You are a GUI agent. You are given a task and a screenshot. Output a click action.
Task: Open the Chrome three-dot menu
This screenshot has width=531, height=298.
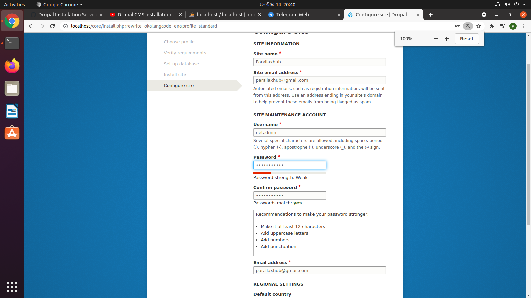click(524, 26)
